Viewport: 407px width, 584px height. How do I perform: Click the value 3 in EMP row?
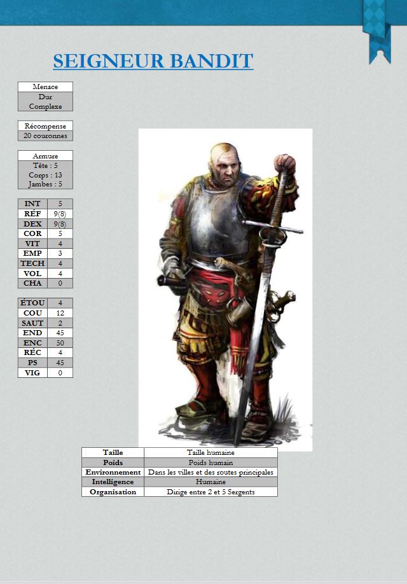pos(60,253)
